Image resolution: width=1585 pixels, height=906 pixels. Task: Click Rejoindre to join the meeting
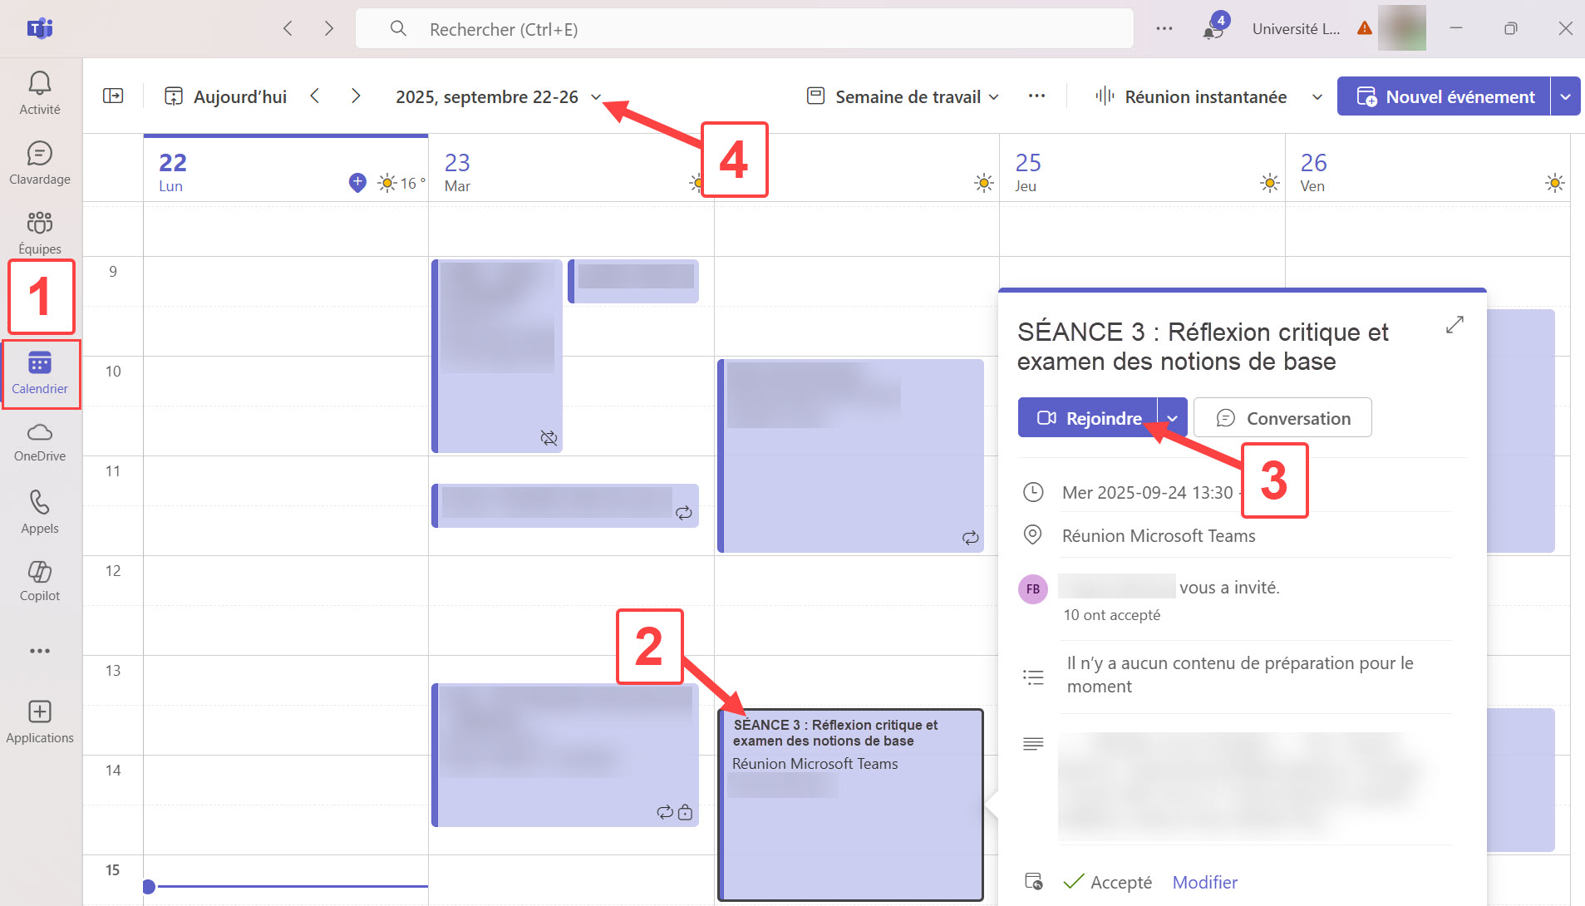click(1089, 418)
